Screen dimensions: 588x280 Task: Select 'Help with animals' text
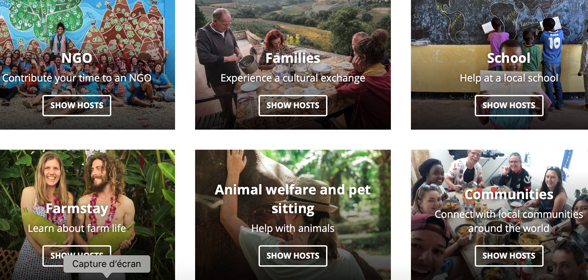tap(293, 229)
